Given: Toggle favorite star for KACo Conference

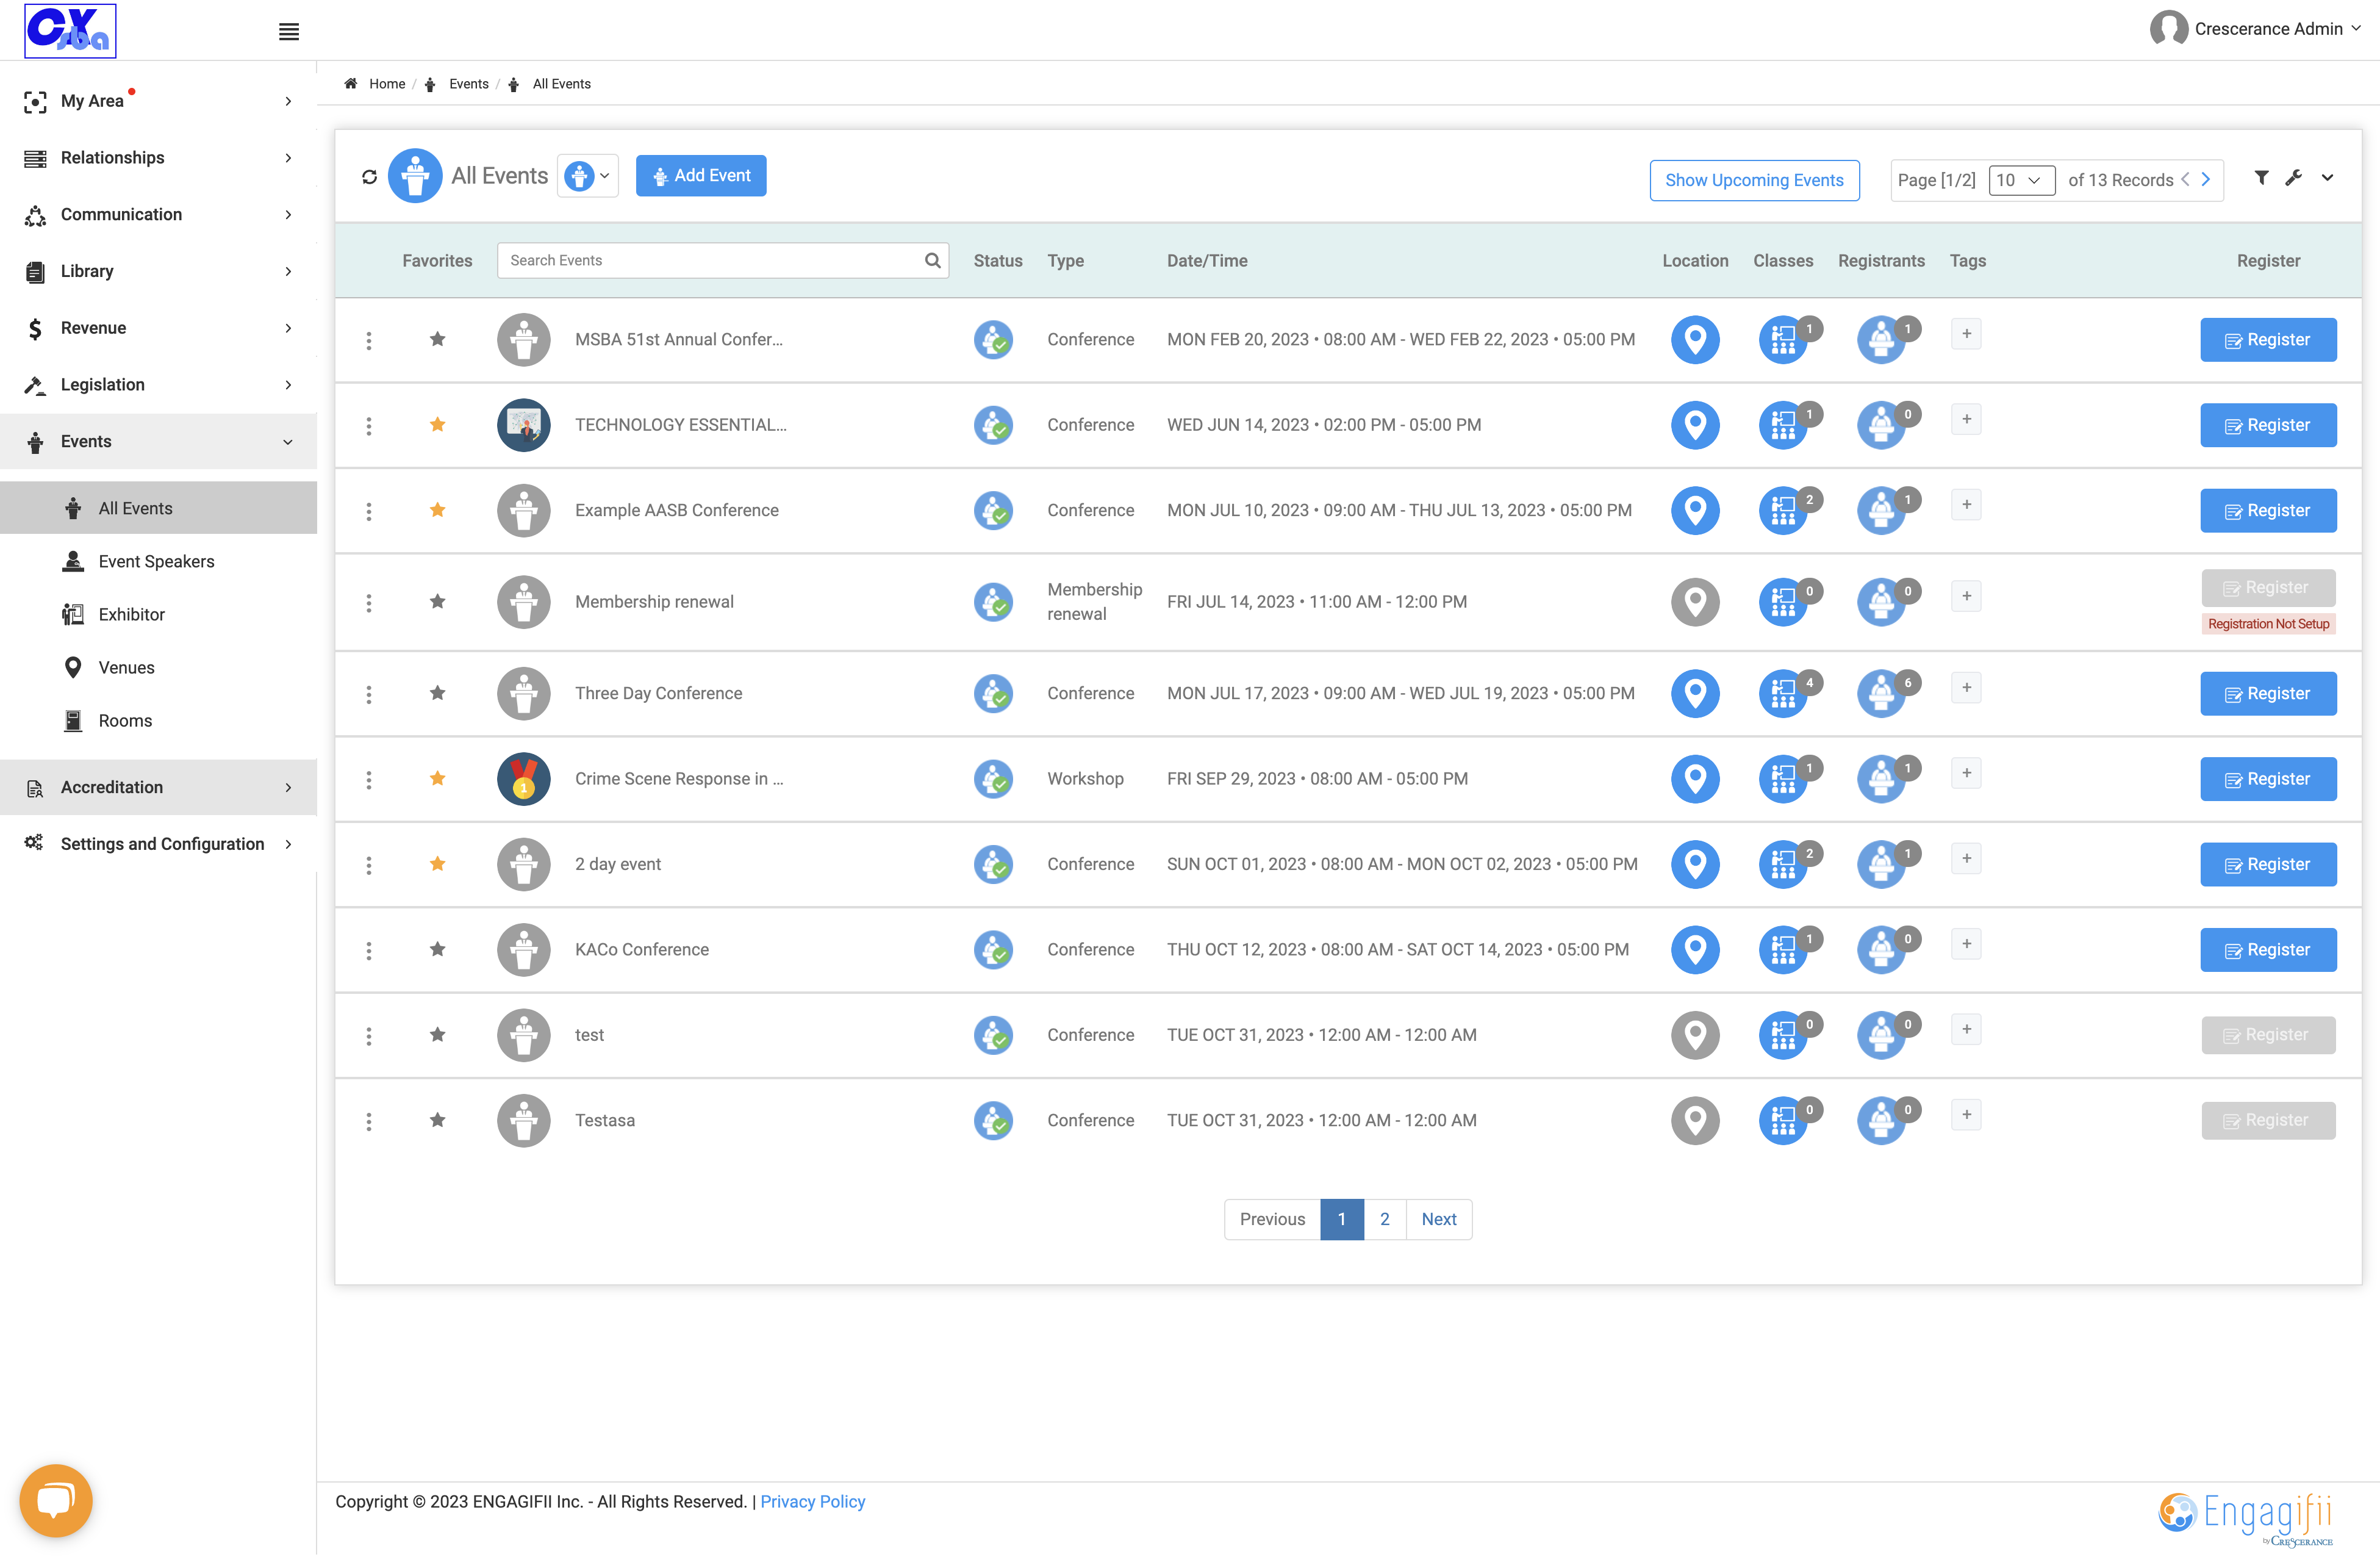Looking at the screenshot, I should coord(437,949).
